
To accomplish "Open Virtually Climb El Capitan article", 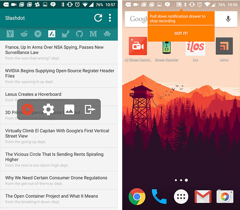I will [59, 136].
